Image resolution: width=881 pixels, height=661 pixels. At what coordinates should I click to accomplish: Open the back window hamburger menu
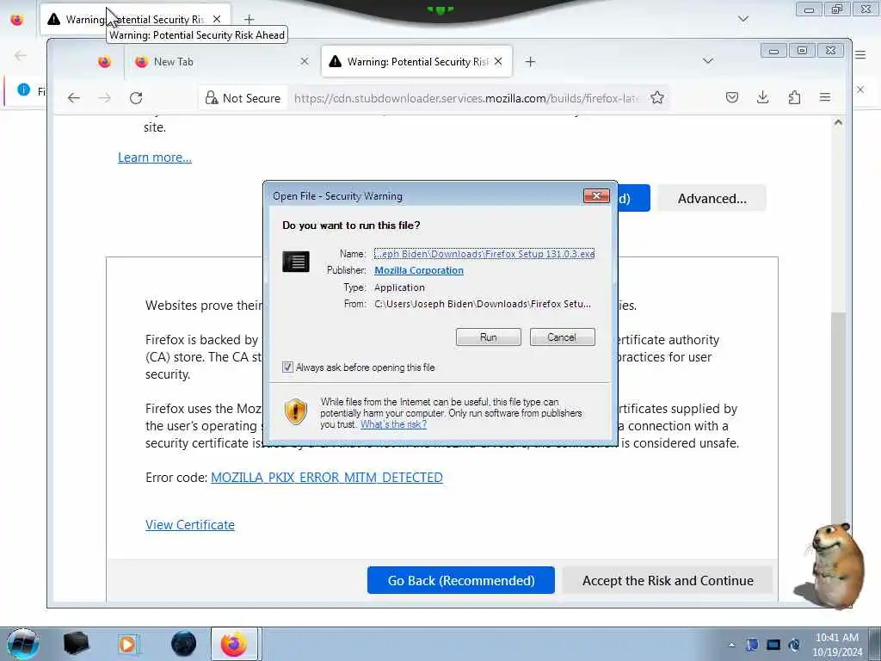(860, 54)
